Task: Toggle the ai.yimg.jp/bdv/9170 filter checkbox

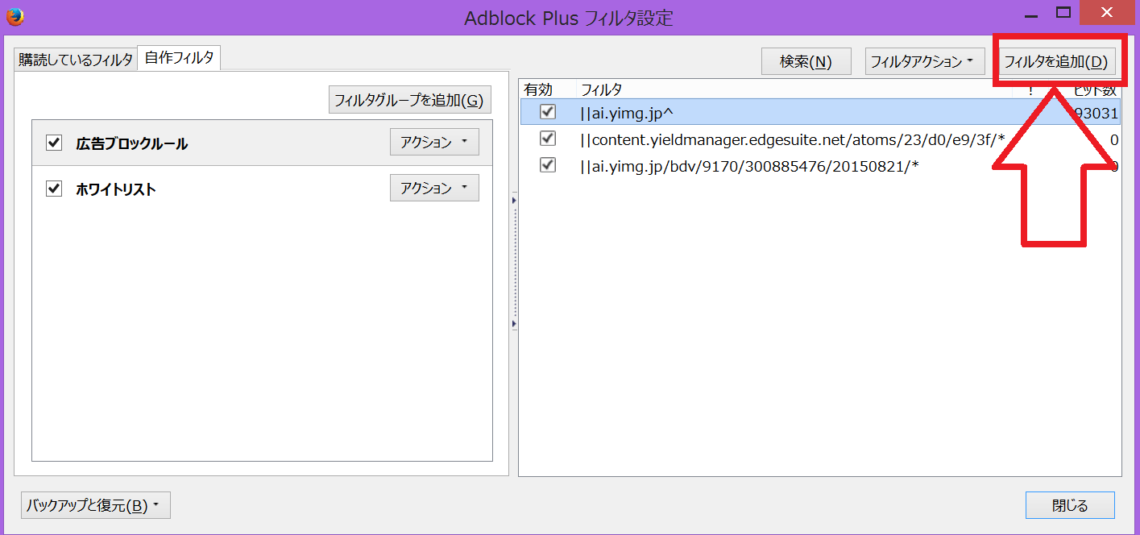Action: tap(548, 165)
